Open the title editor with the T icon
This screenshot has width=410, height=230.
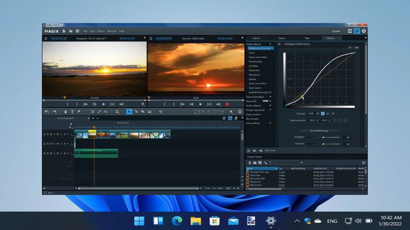pyautogui.click(x=72, y=111)
